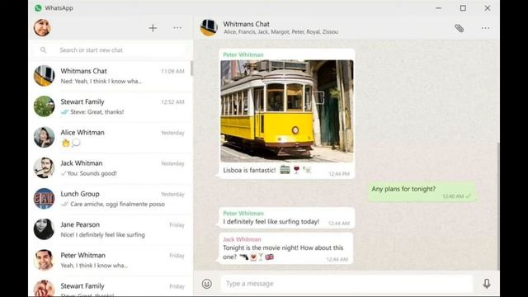The image size is (528, 297).
Task: Click Whitmans Chat avatar in chat list
Action: pyautogui.click(x=44, y=76)
